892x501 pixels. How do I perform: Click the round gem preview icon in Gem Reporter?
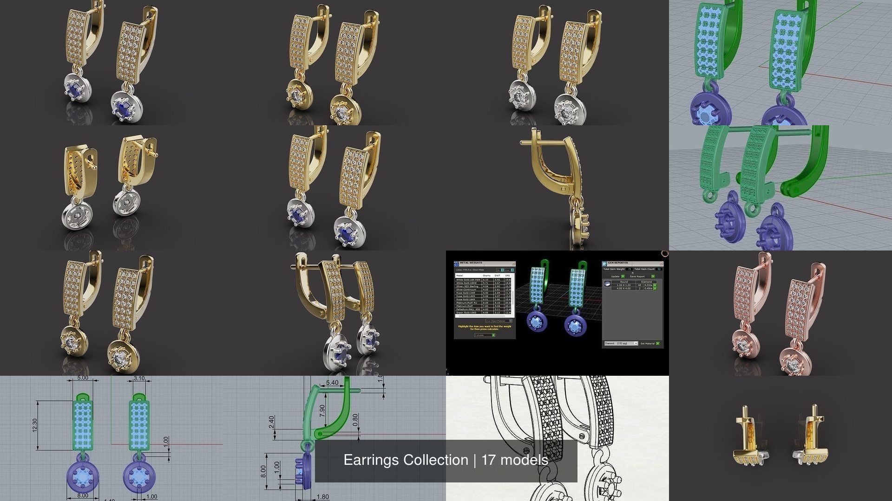[607, 283]
